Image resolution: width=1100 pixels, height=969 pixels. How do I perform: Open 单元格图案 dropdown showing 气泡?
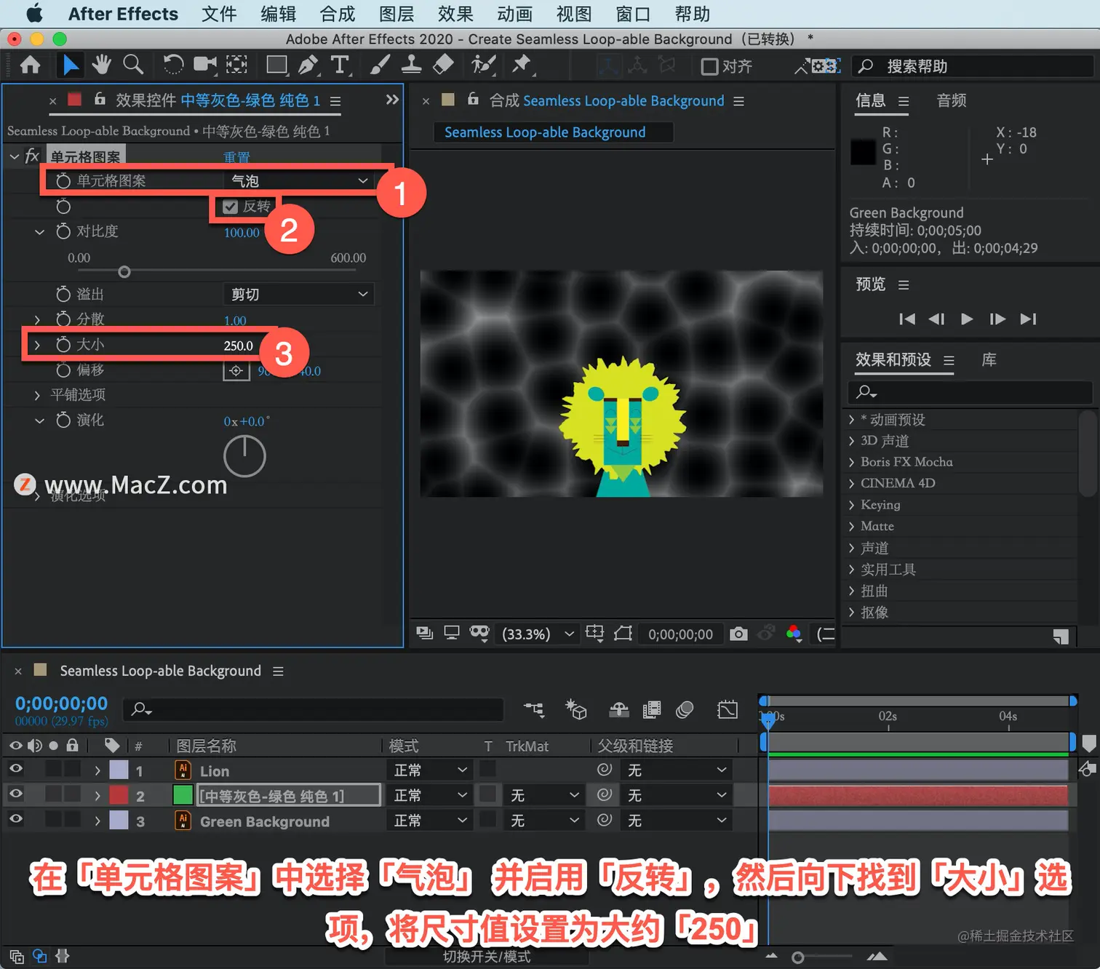coord(298,180)
